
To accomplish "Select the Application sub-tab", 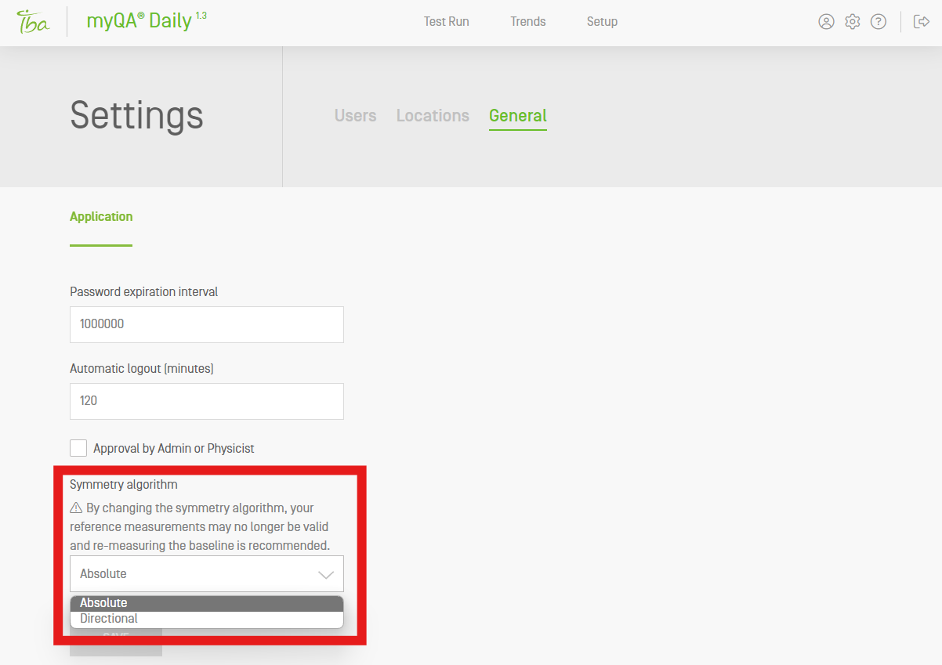I will (x=101, y=217).
